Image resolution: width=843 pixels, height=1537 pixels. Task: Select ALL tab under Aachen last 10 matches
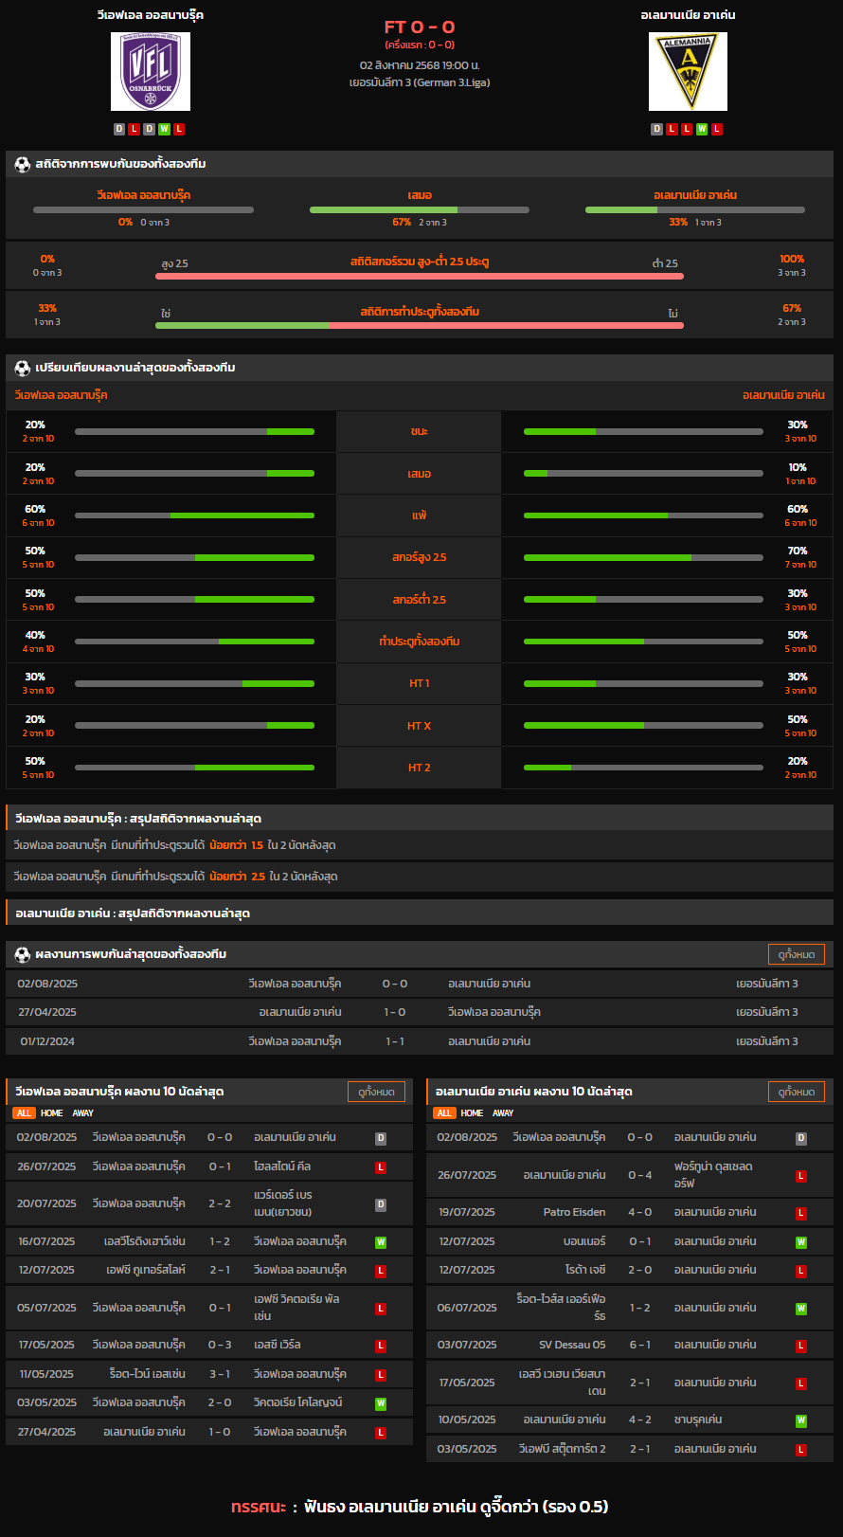pyautogui.click(x=444, y=1113)
